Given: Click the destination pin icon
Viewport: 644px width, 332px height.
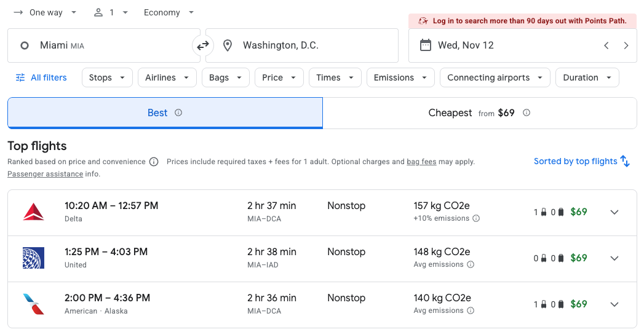Looking at the screenshot, I should (x=227, y=45).
